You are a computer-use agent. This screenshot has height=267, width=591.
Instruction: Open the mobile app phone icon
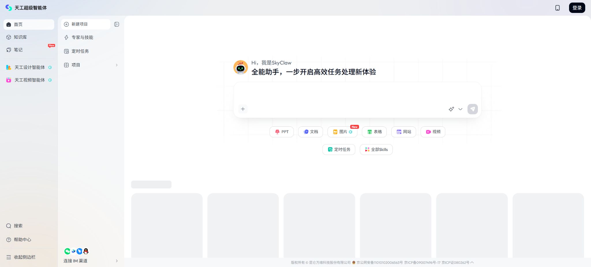coord(558,8)
